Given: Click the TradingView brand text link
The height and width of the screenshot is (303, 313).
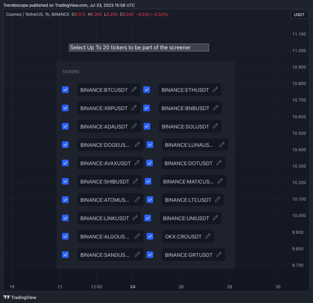Looking at the screenshot, I should tap(24, 297).
